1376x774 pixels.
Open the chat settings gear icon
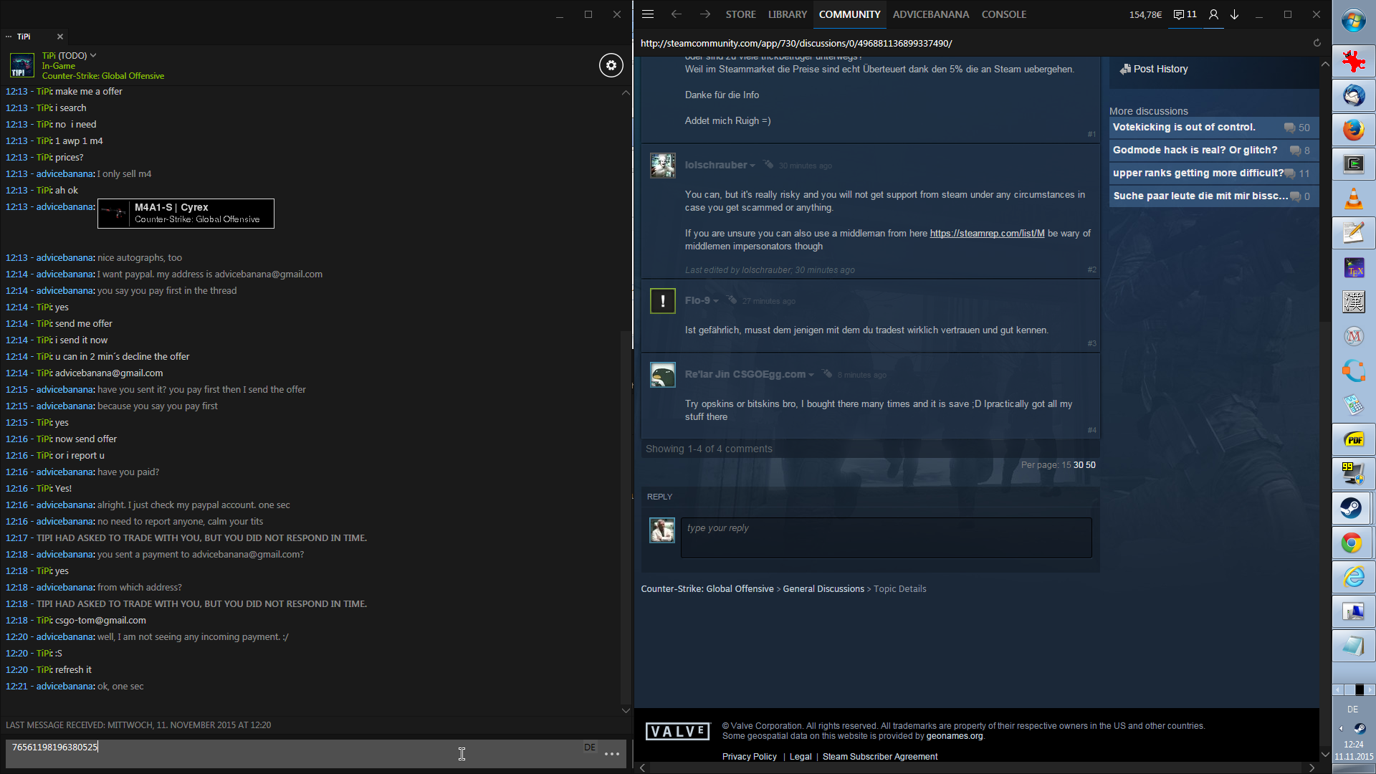[611, 65]
